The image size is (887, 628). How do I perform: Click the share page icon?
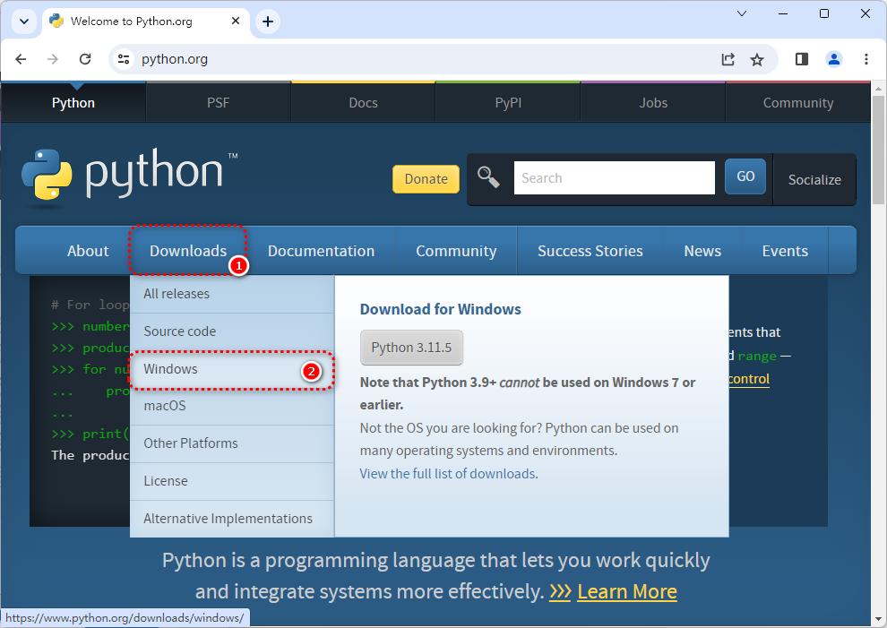pos(728,59)
